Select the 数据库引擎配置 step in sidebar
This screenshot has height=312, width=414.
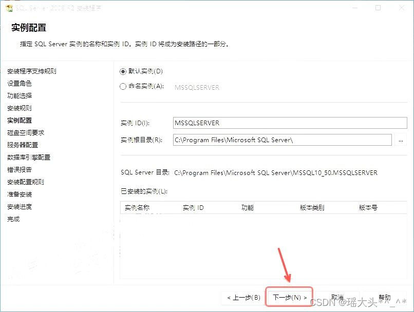click(29, 158)
